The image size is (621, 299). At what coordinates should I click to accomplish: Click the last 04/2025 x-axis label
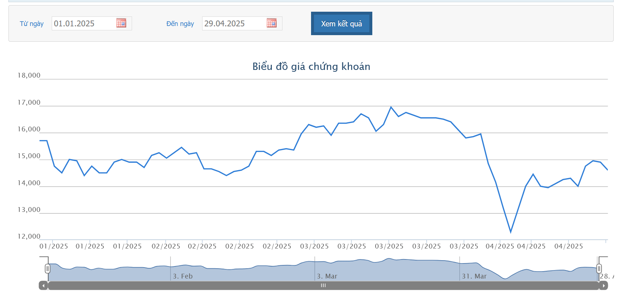pyautogui.click(x=569, y=246)
